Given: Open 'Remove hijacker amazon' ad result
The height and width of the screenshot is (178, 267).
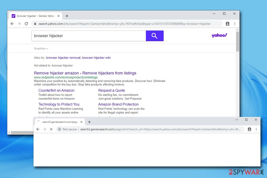Looking at the screenshot, I should pos(85,73).
